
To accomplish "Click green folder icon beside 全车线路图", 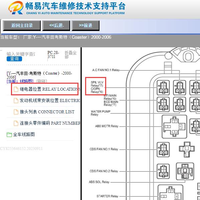I will tap(9, 135).
